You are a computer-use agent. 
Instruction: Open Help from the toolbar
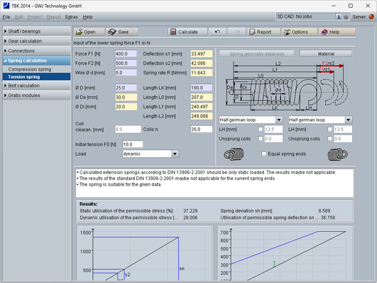[331, 32]
